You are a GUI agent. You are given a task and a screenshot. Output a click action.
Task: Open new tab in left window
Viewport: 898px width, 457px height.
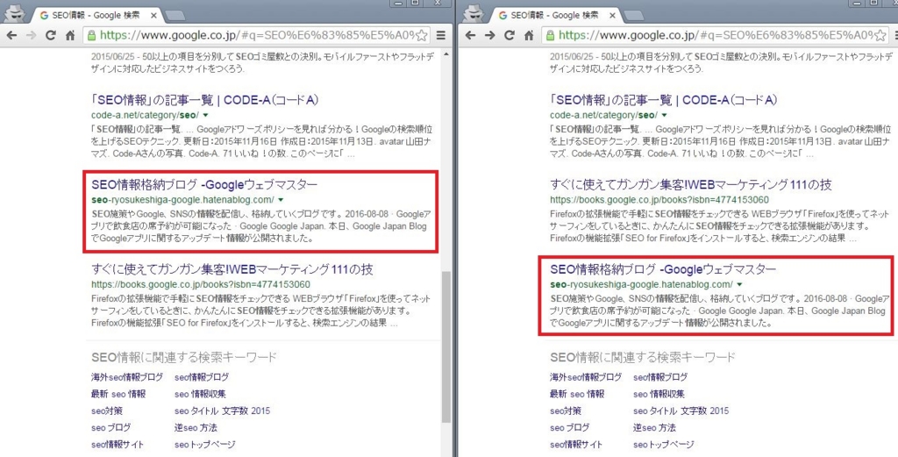click(176, 16)
